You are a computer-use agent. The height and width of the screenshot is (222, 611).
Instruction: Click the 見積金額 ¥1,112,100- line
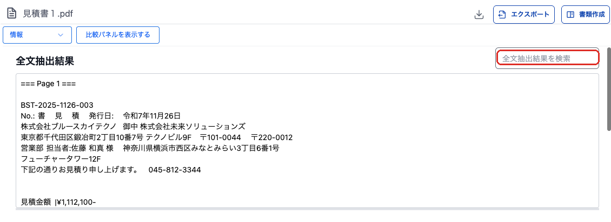pyautogui.click(x=58, y=202)
